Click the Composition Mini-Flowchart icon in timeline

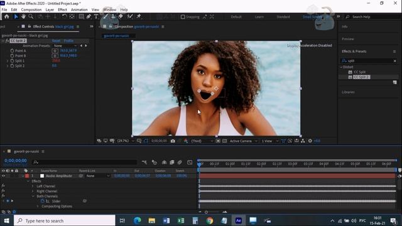144,162
